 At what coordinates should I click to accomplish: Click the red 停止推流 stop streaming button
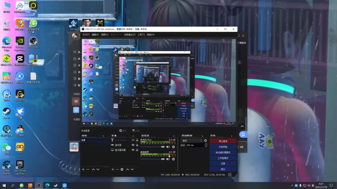click(x=223, y=141)
